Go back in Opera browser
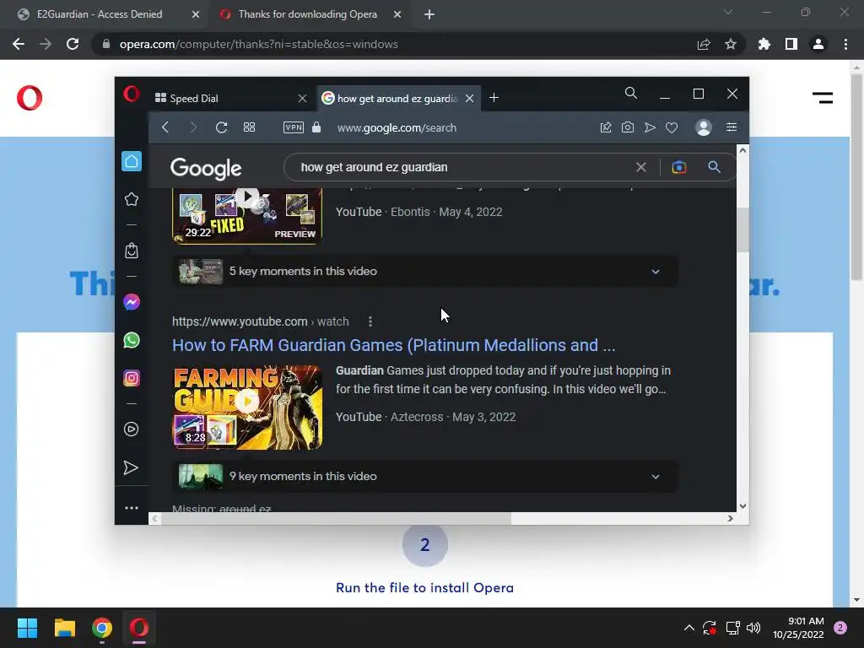 165,127
